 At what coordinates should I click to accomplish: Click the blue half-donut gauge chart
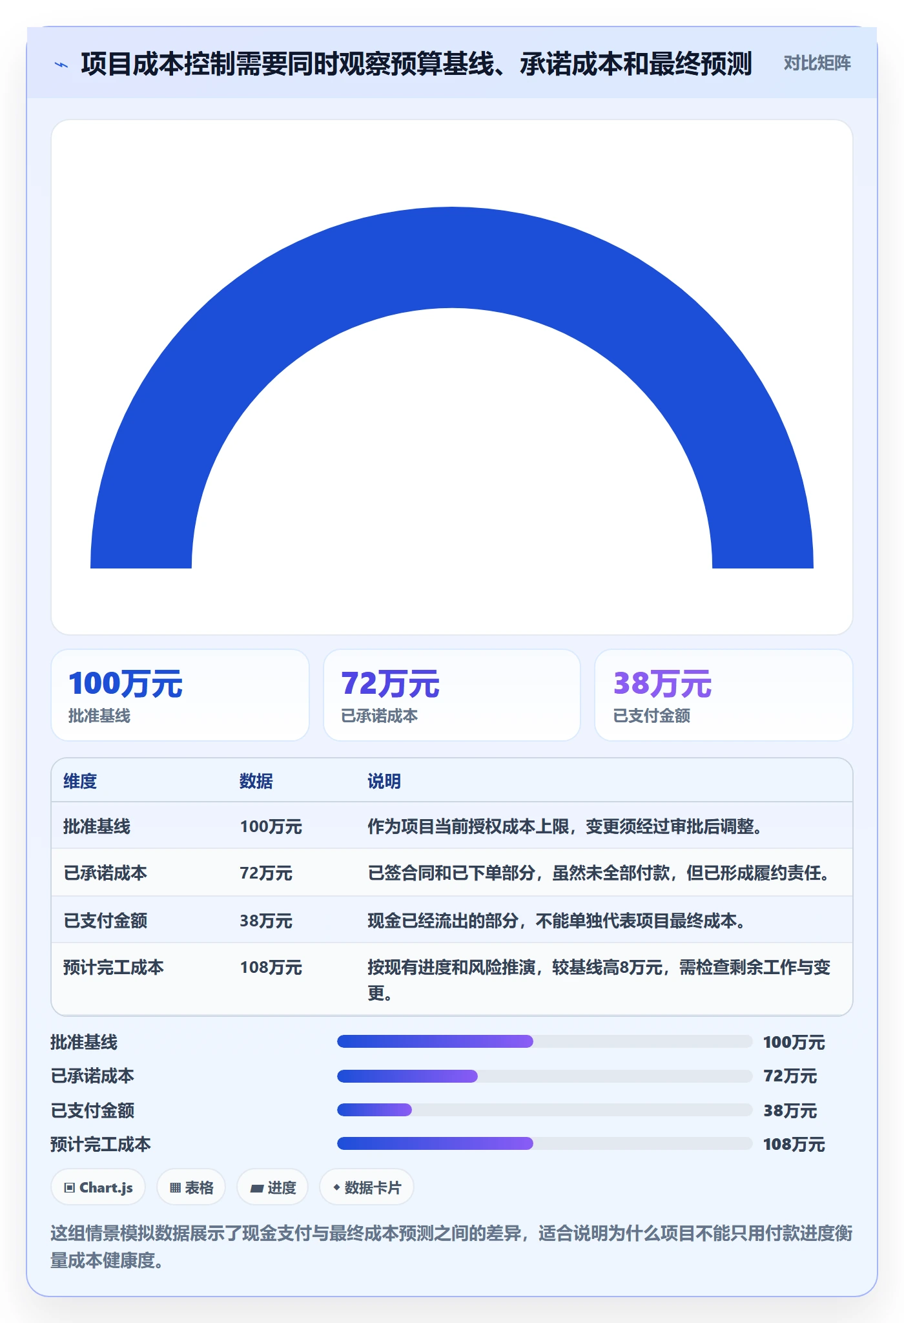[452, 388]
